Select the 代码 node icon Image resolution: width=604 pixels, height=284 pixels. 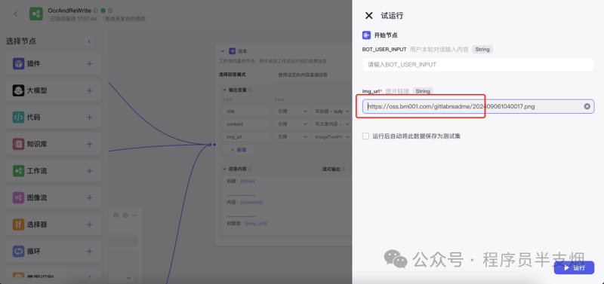click(x=18, y=118)
